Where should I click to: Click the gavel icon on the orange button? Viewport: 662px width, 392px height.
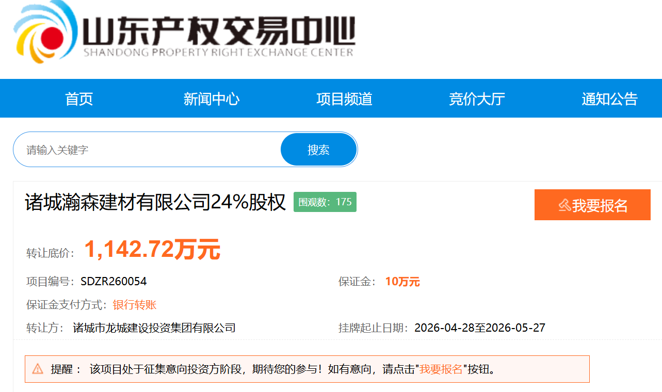coord(564,205)
